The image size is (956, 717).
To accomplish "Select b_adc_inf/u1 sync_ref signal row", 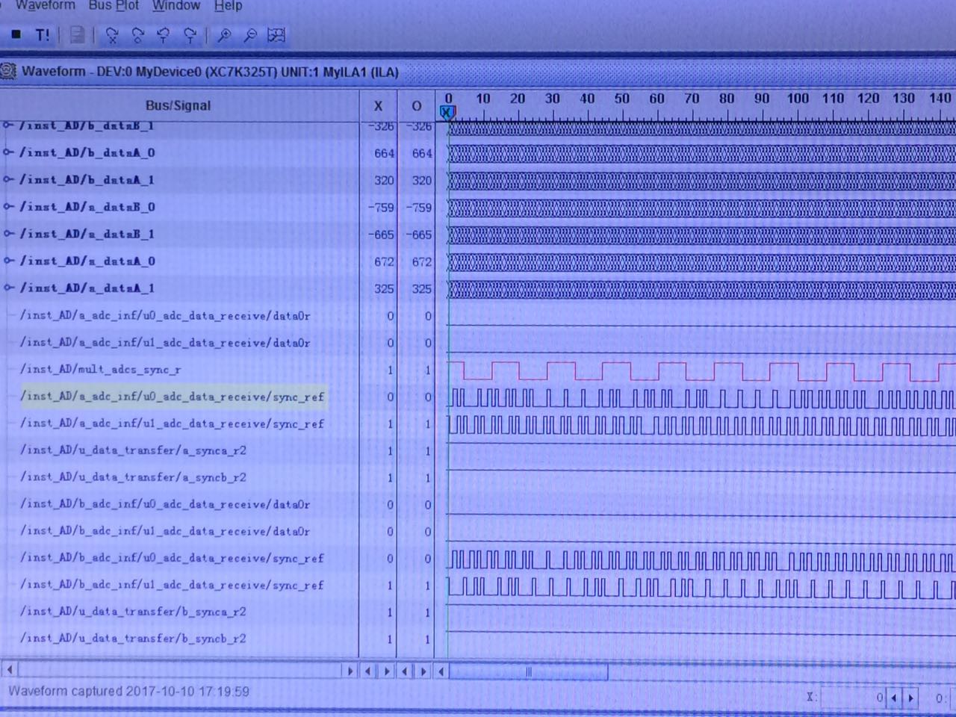I will click(x=173, y=585).
